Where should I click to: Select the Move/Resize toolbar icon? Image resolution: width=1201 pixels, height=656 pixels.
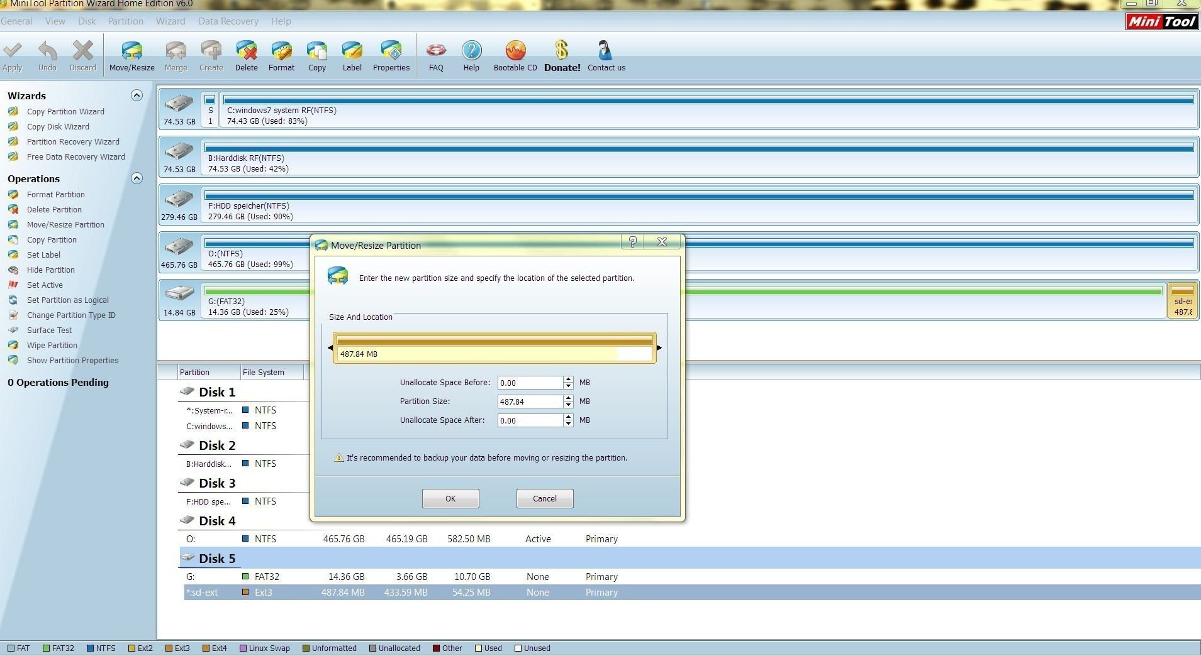tap(131, 50)
